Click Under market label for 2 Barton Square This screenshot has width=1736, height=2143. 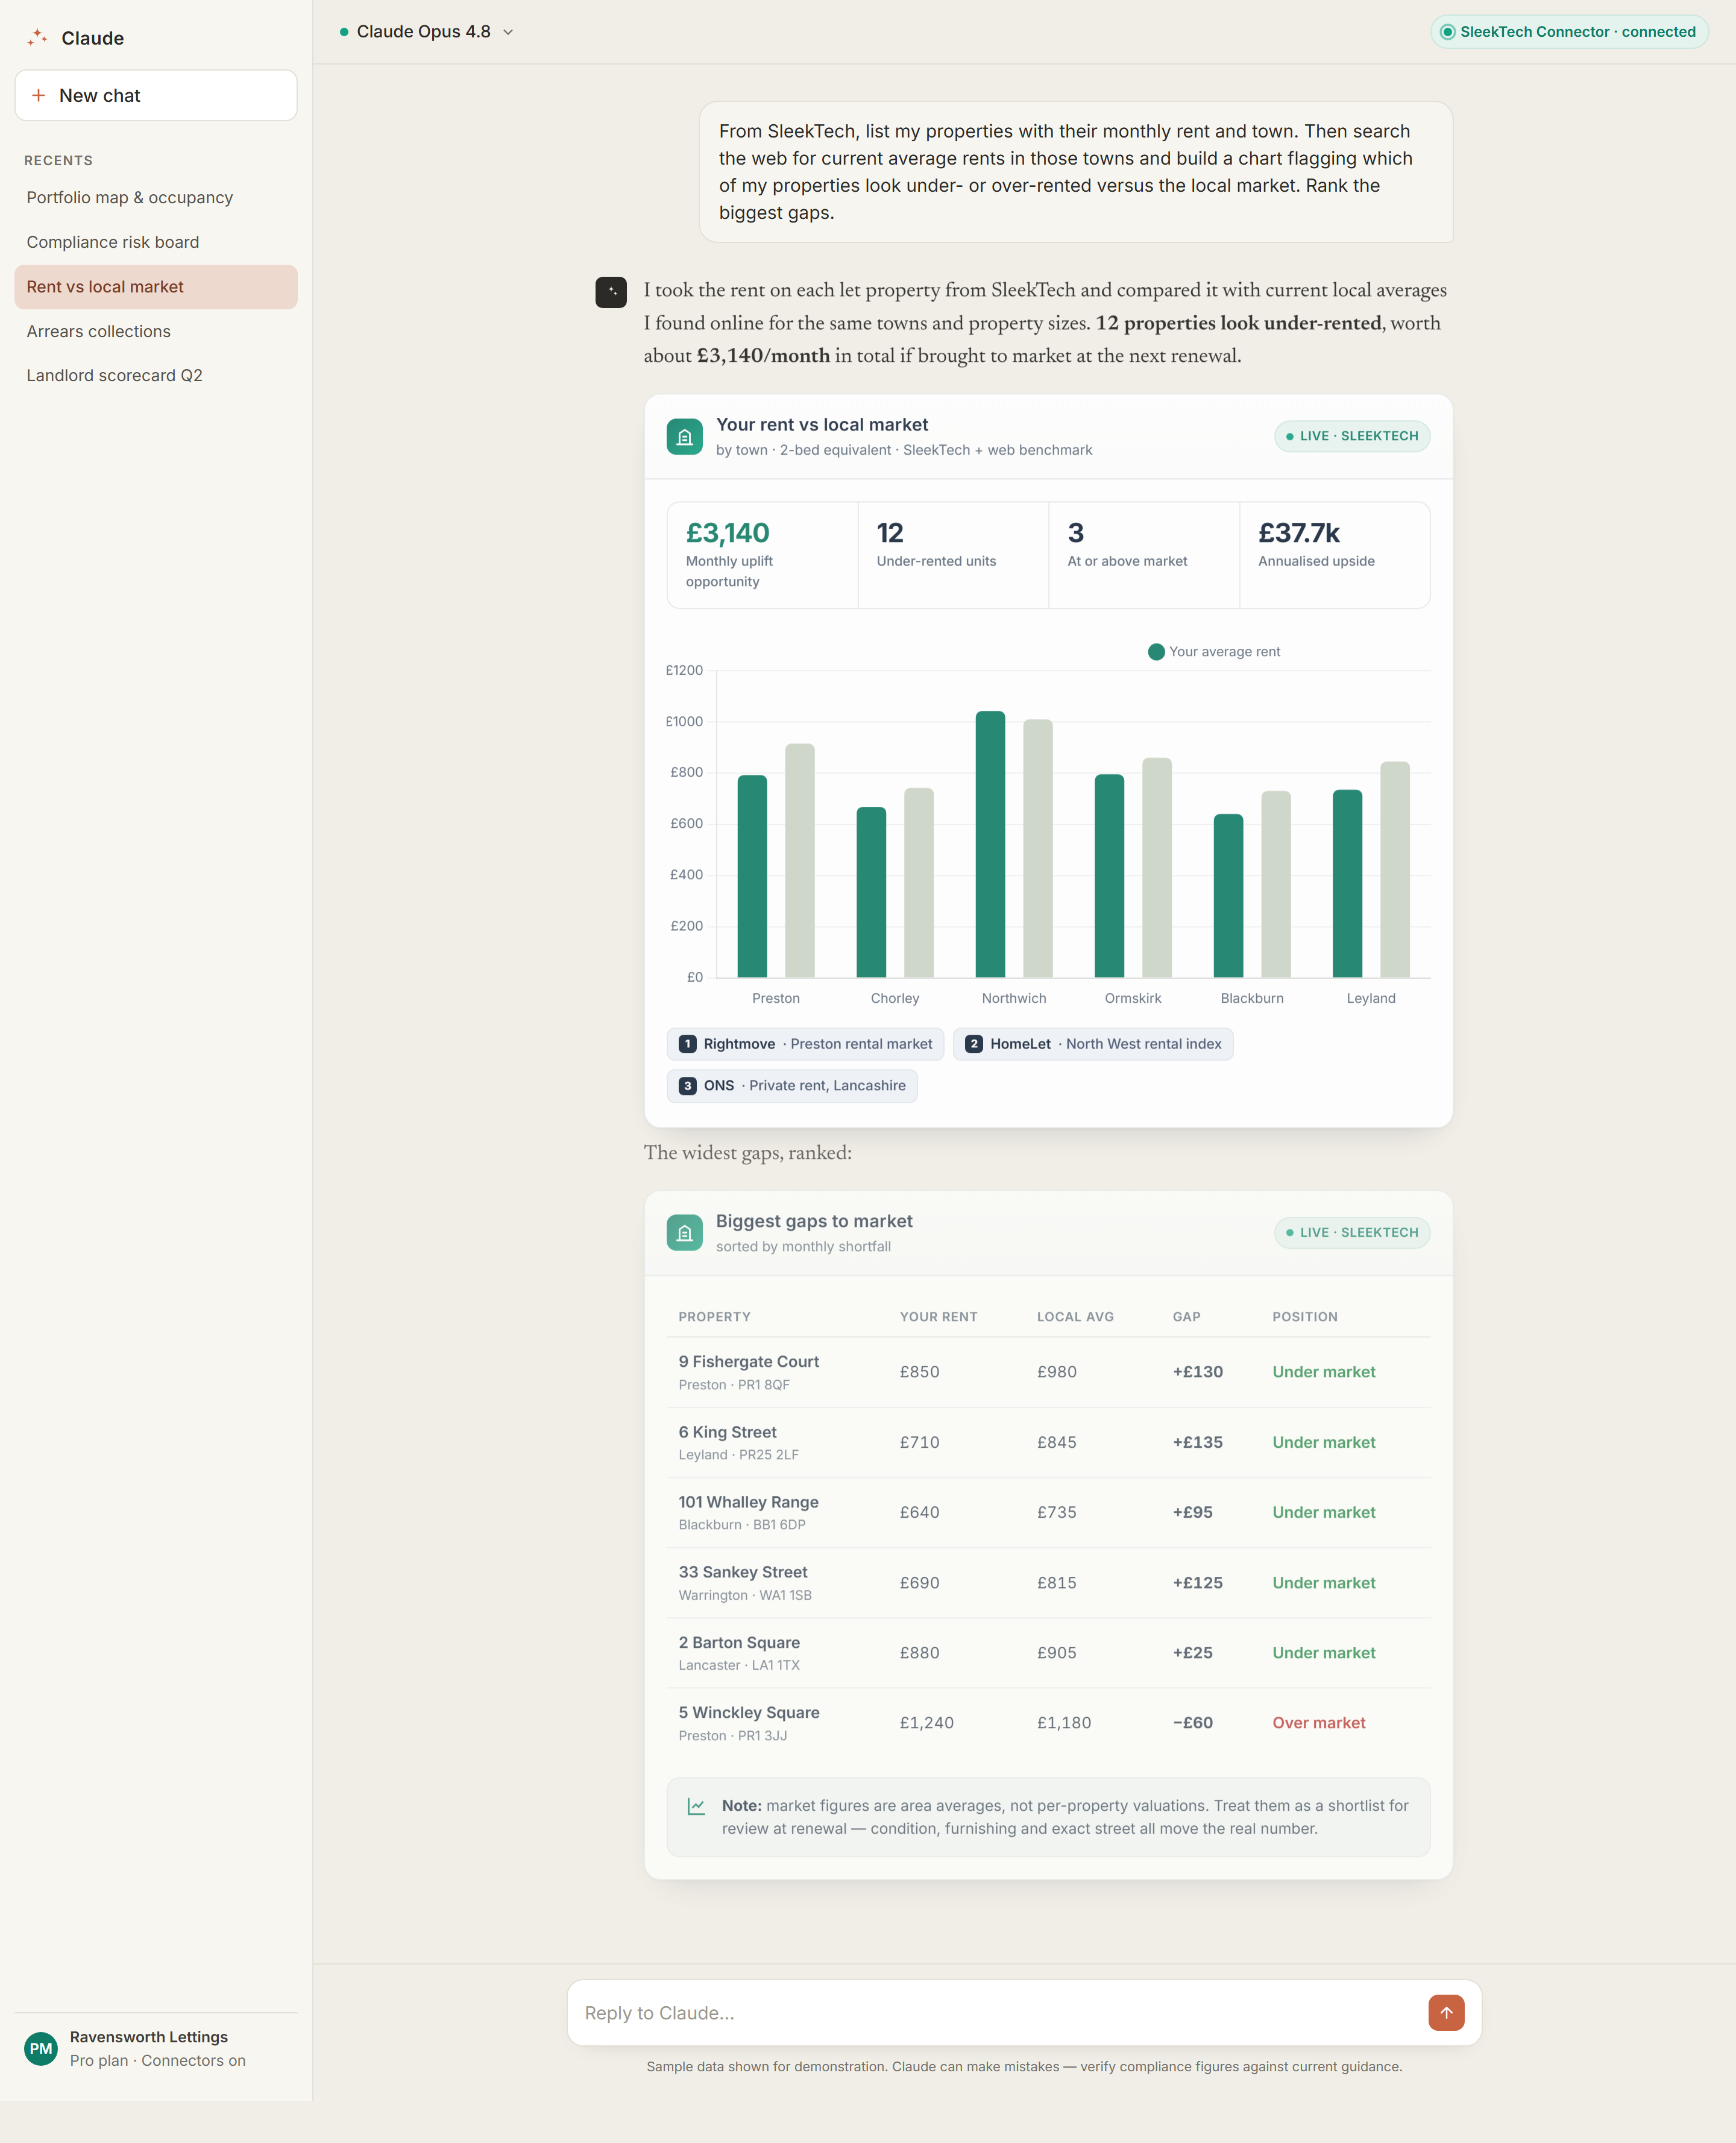[1323, 1652]
